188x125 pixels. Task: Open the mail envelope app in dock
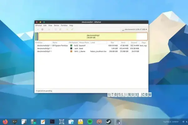coord(81,122)
